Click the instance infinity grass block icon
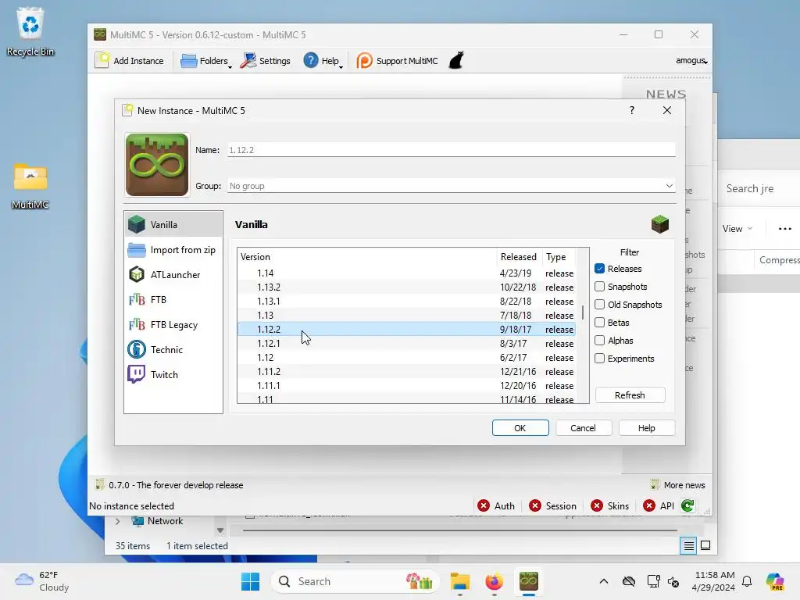Image resolution: width=800 pixels, height=600 pixels. click(x=157, y=165)
